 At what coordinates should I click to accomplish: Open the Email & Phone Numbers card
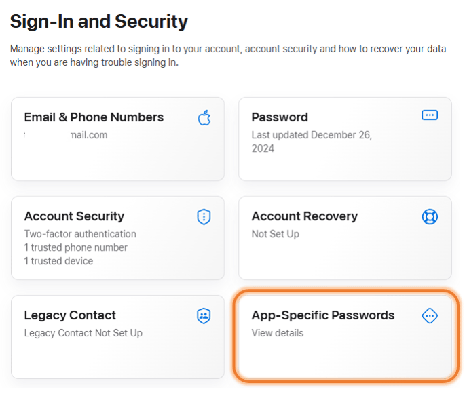coord(117,139)
